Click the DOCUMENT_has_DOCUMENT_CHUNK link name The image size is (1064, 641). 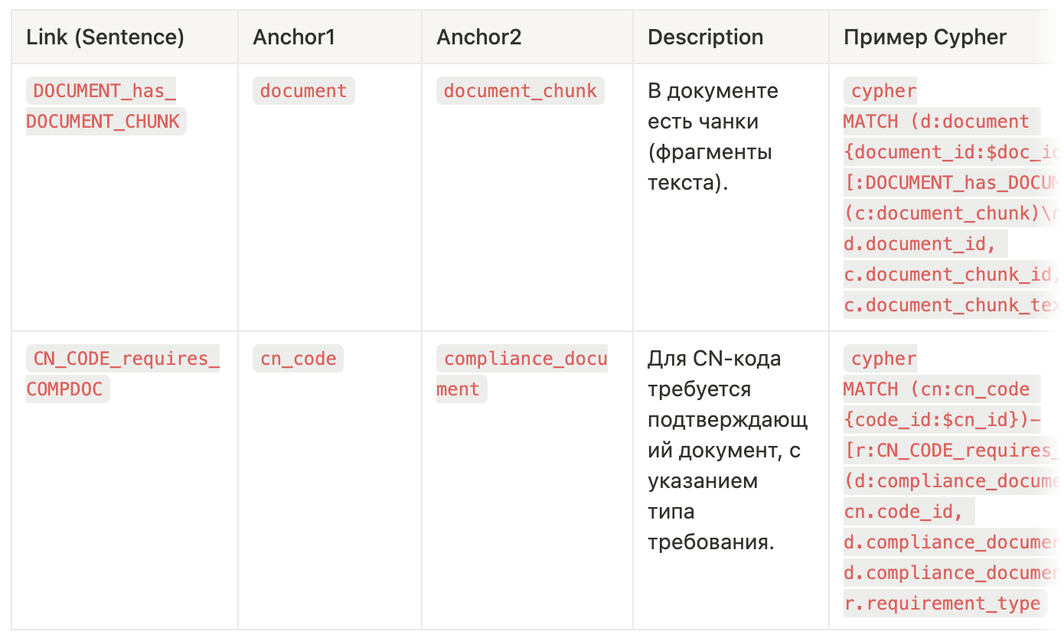point(105,106)
